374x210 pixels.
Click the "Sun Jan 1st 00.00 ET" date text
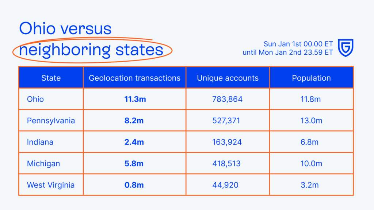(298, 44)
